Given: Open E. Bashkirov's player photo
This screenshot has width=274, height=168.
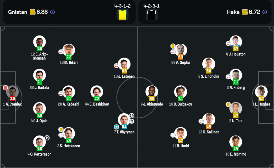Looking at the screenshot, I should [97, 92].
